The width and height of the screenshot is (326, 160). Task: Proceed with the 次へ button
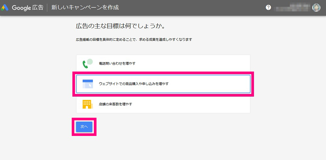[84, 127]
